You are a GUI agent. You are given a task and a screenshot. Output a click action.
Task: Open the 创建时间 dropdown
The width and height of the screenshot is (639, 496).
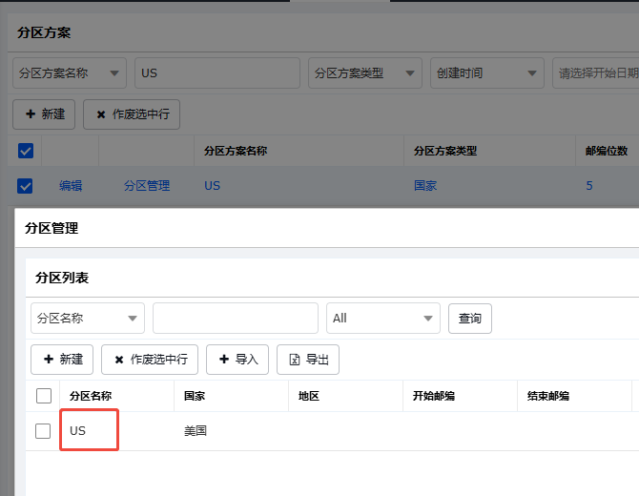(487, 73)
